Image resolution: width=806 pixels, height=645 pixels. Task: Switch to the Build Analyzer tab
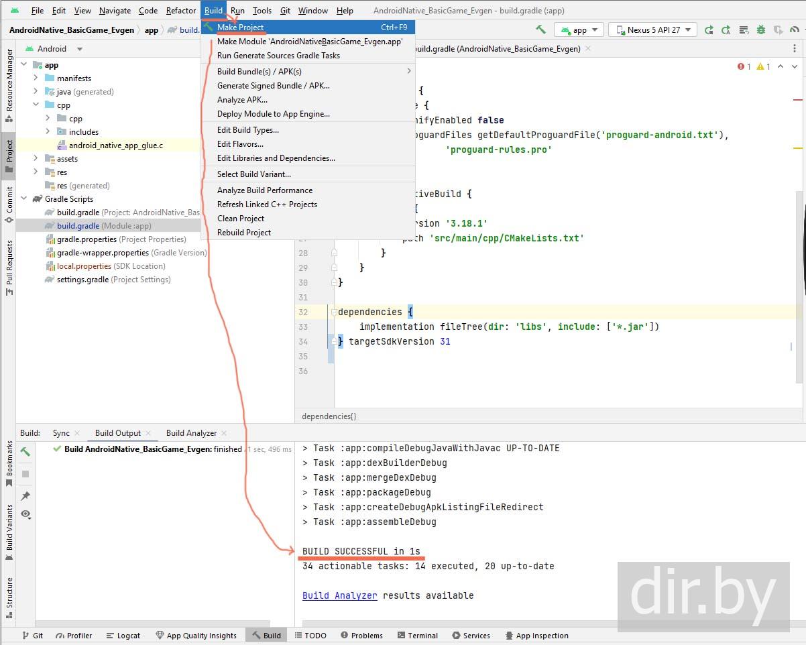pyautogui.click(x=191, y=433)
